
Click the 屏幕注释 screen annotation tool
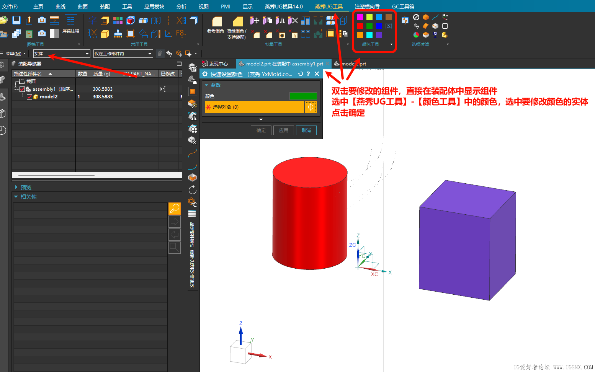click(x=70, y=24)
